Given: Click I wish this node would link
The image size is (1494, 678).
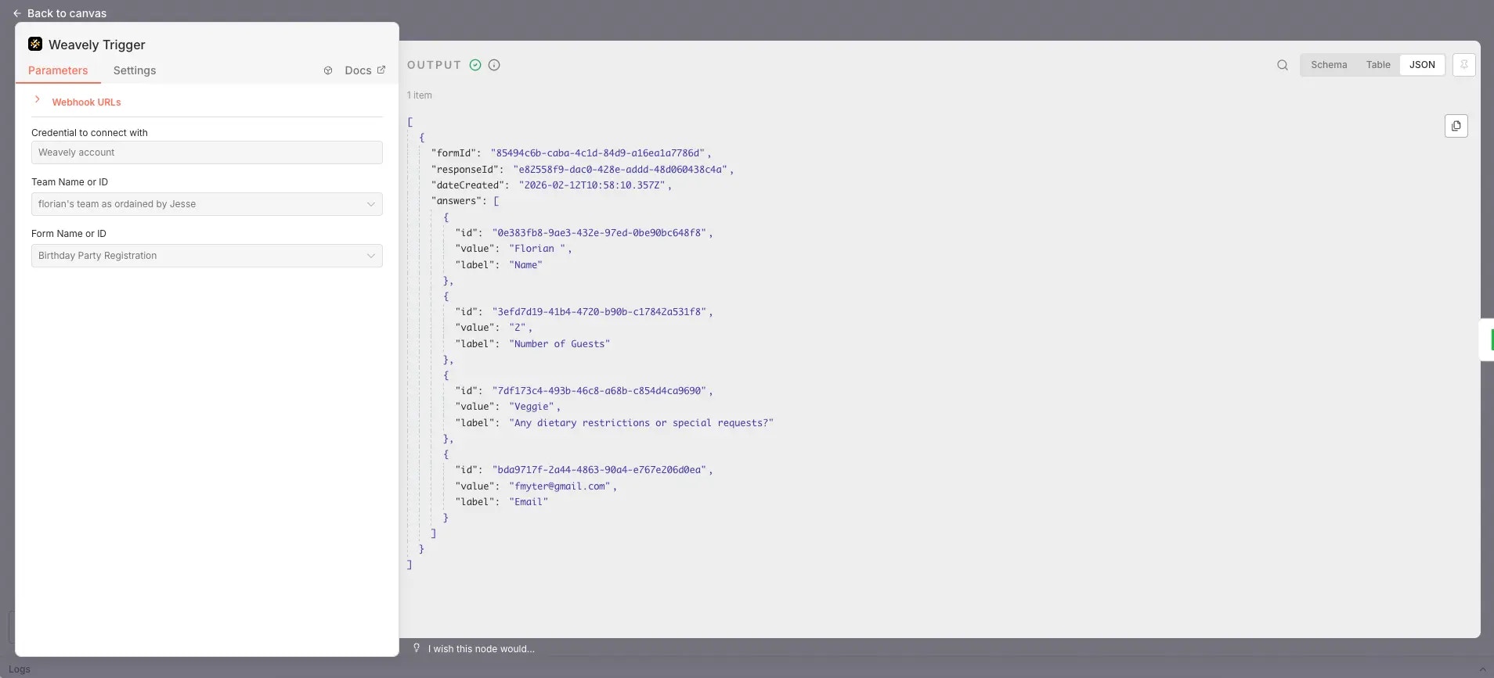Looking at the screenshot, I should 482,648.
